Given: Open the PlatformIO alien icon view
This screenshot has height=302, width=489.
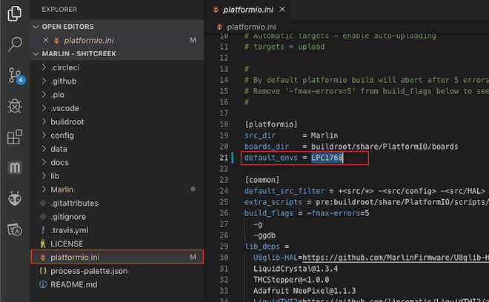Looking at the screenshot, I should 15,198.
